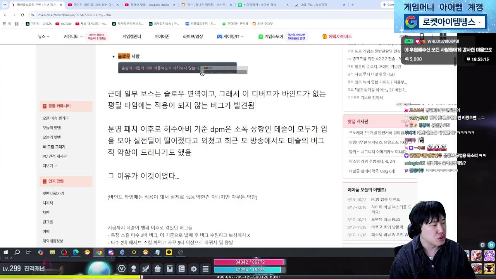Open 혜택.아이마트 navigation link

(337, 36)
